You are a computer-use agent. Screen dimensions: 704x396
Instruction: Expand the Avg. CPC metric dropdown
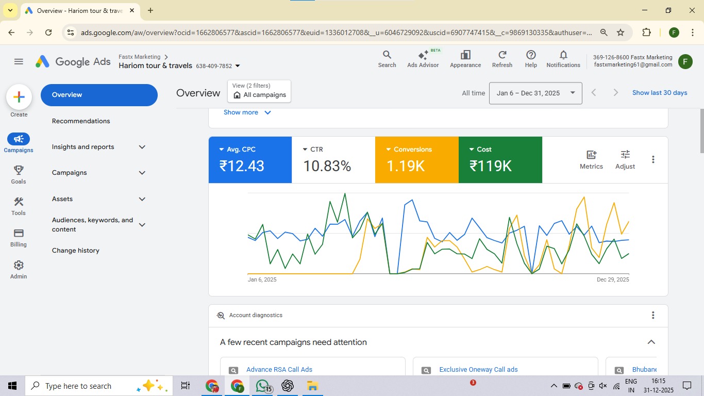[222, 150]
